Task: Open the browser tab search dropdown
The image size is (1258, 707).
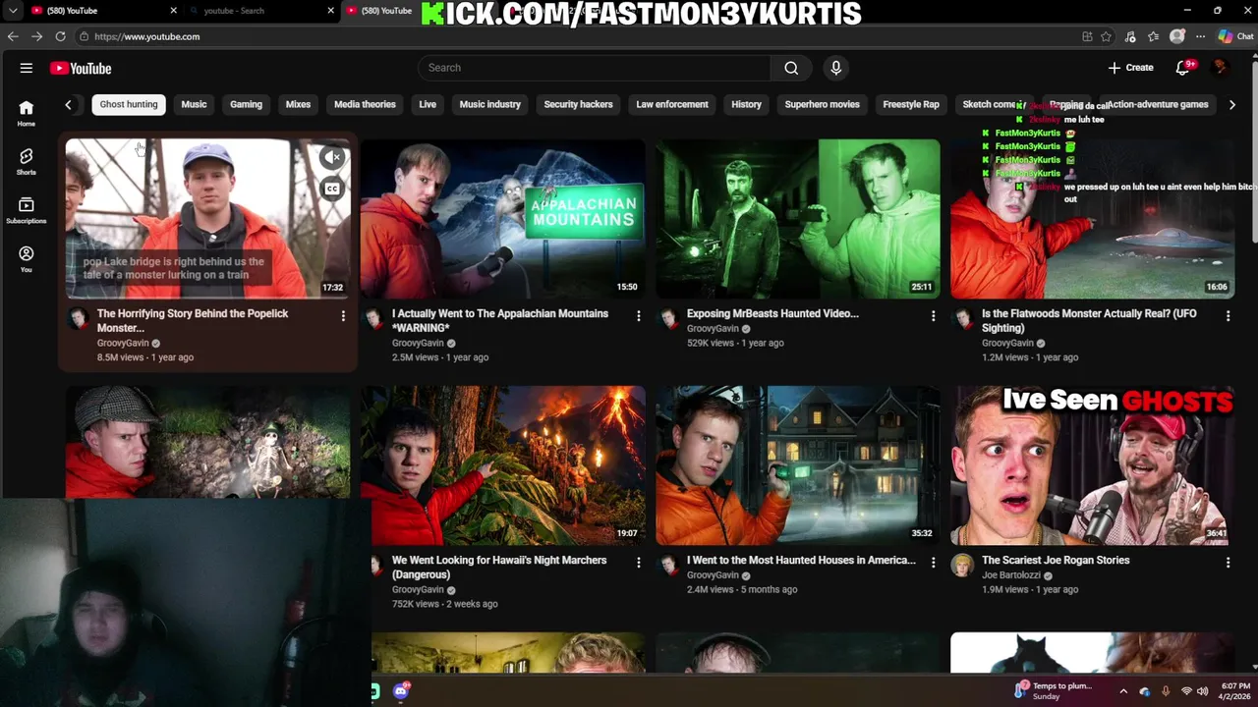Action: click(x=13, y=10)
